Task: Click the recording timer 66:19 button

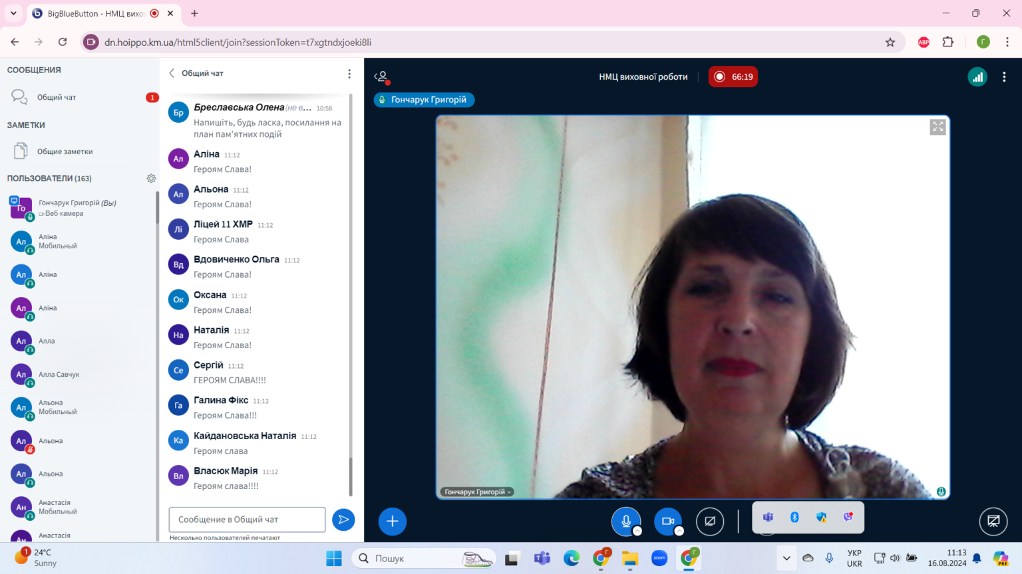Action: point(733,77)
